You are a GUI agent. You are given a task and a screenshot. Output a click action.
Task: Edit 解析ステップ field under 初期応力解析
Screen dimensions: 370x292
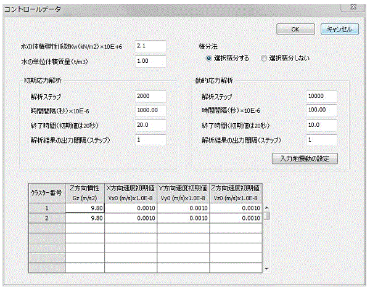[x=150, y=96]
